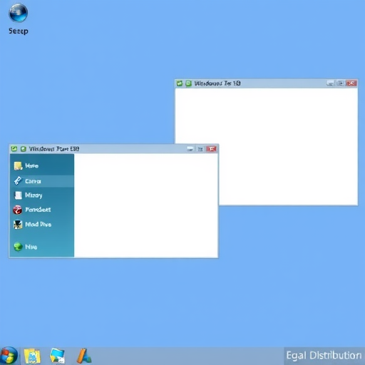Click the yellow note icon in sidebar
This screenshot has width=365, height=365.
click(x=18, y=166)
